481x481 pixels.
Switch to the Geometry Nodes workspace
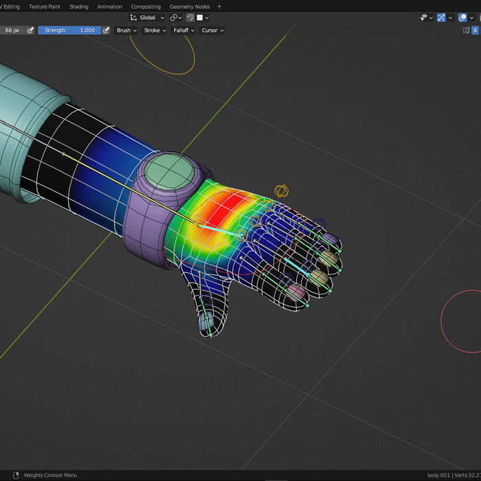tap(190, 6)
